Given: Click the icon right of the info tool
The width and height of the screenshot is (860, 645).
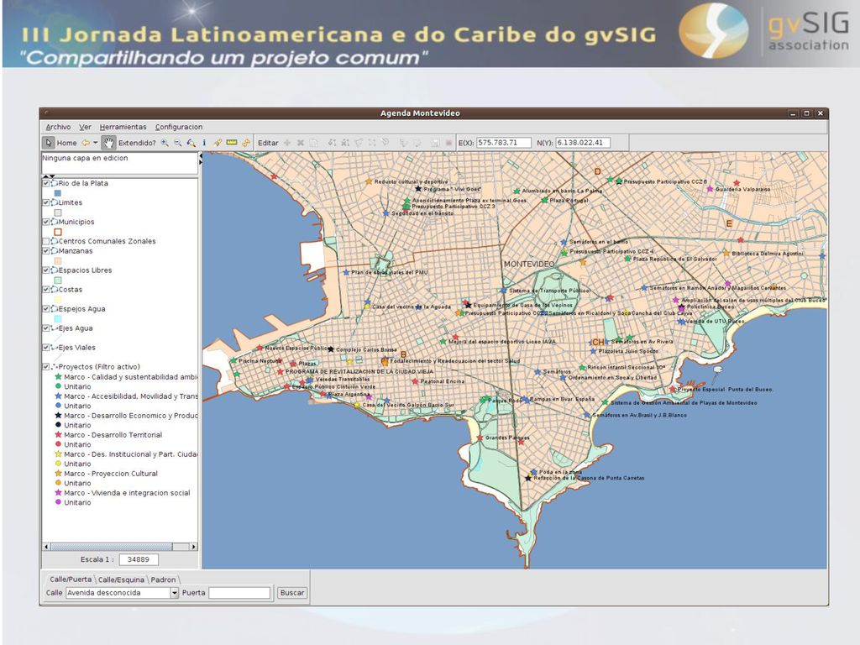Looking at the screenshot, I should coord(218,143).
